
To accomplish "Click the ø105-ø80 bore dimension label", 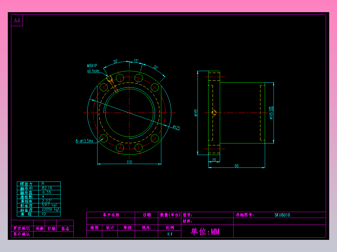I will click(x=272, y=112).
